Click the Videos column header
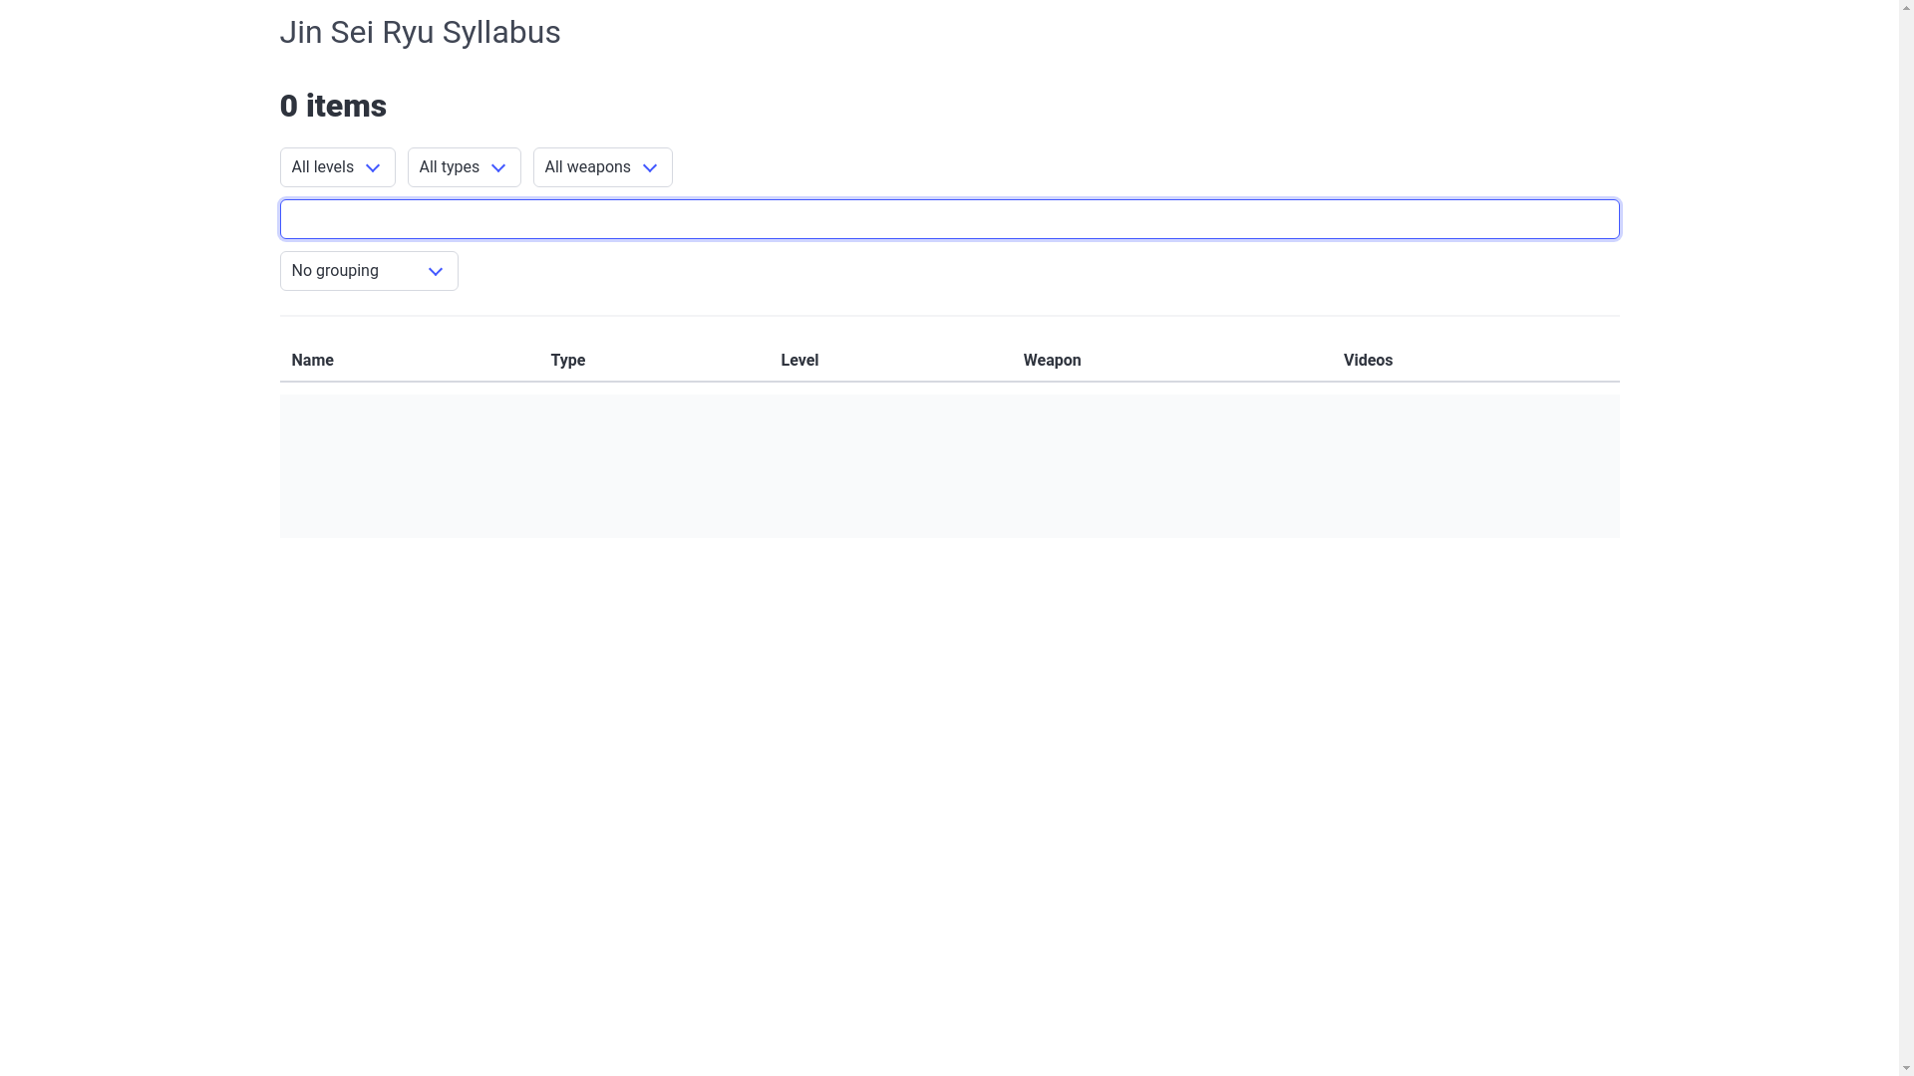 pos(1368,361)
